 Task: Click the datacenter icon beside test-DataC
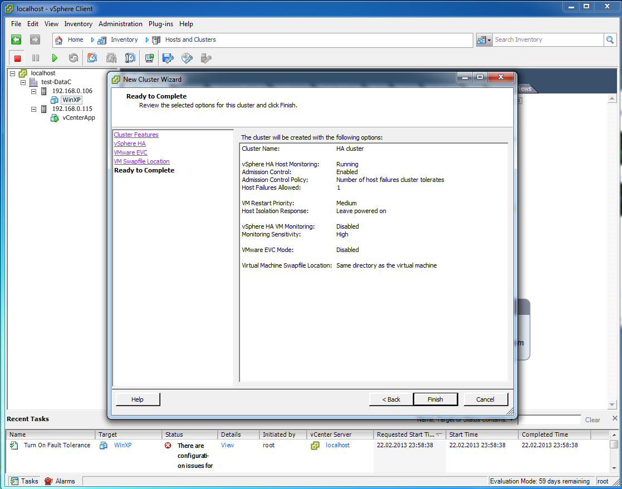(34, 82)
